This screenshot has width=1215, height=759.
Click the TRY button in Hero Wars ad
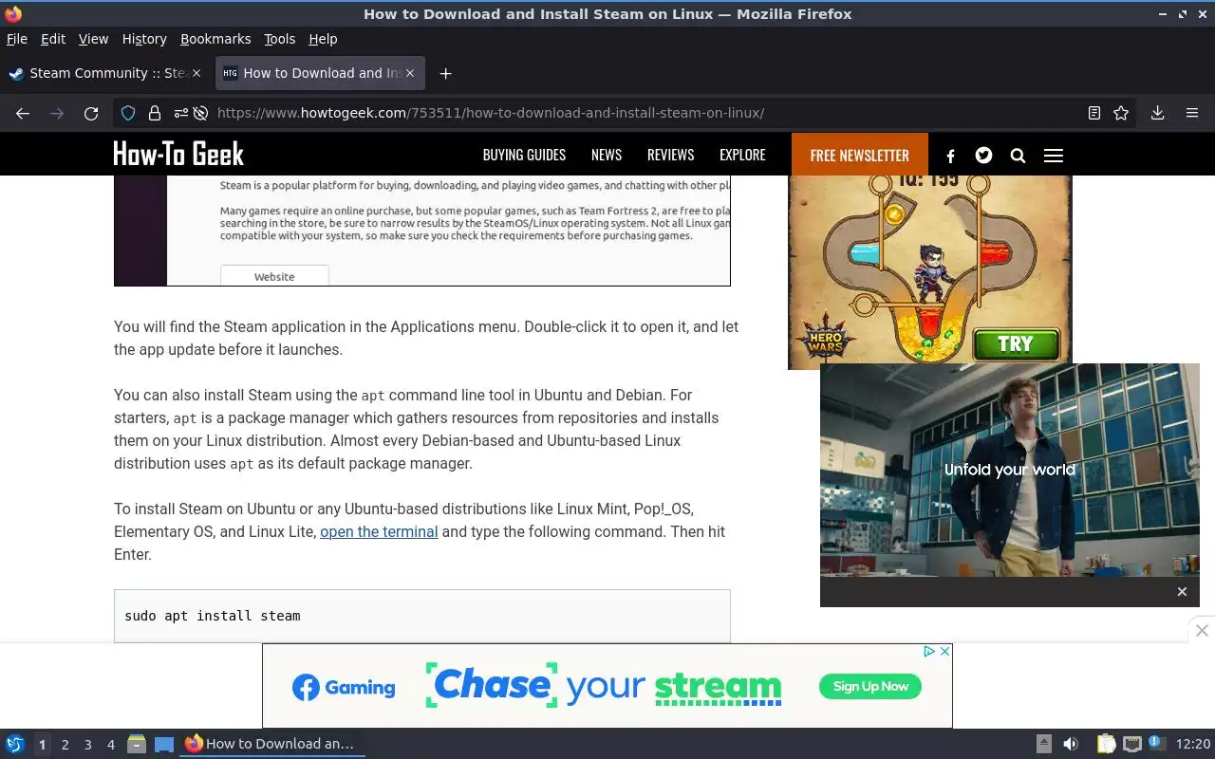pyautogui.click(x=1016, y=343)
